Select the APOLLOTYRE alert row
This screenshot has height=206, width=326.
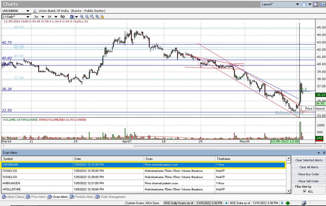[x=143, y=189]
